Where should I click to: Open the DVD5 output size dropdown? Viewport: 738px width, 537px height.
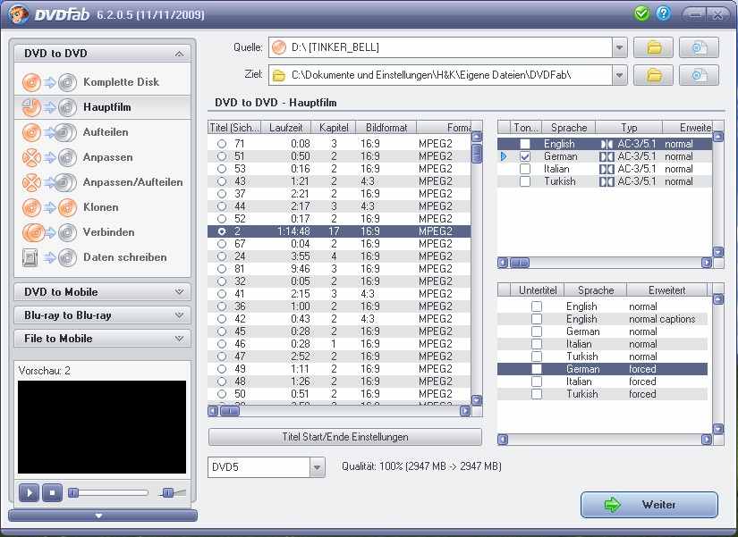(317, 467)
